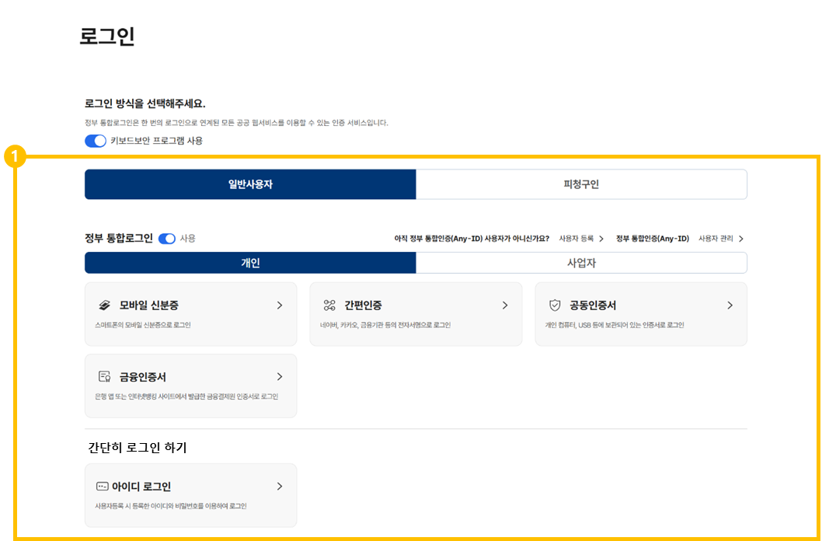Select the 개인 tab
This screenshot has height=541, width=829.
pos(251,263)
